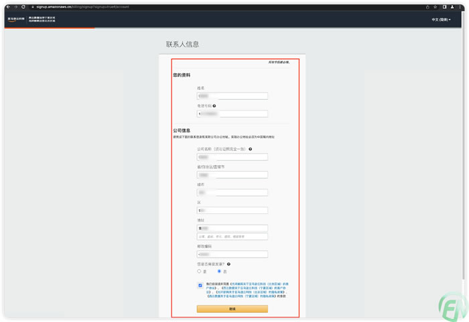Click the 邮政编码 input field
This screenshot has height=322, width=469.
pyautogui.click(x=232, y=254)
